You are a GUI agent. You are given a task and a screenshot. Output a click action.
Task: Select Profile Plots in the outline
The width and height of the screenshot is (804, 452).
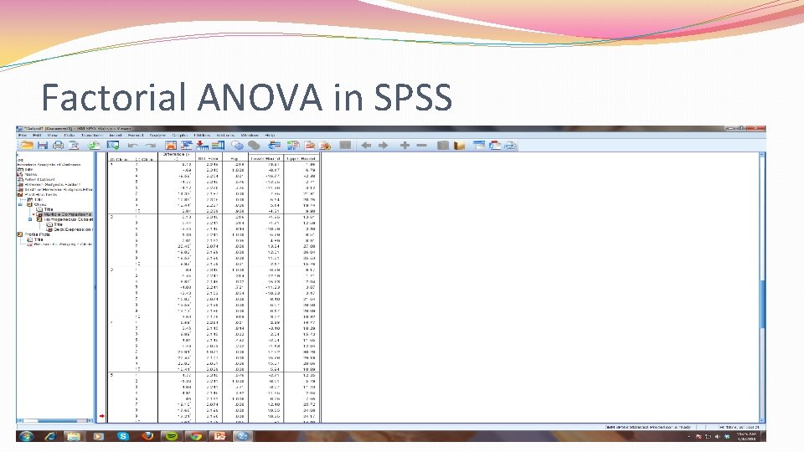(37, 234)
